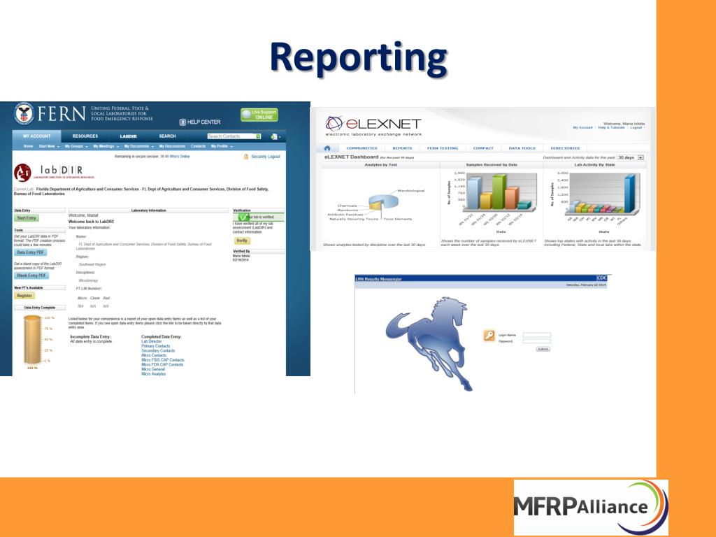Click the labDIR microscope logo
The height and width of the screenshot is (537, 716).
(22, 172)
